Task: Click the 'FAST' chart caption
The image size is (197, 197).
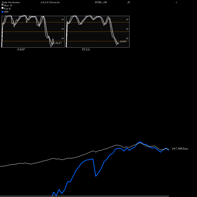Action: [21, 50]
